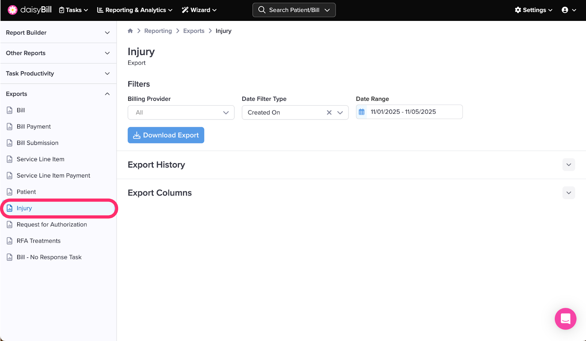
Task: Go to Exports breadcrumb link
Action: tap(194, 31)
